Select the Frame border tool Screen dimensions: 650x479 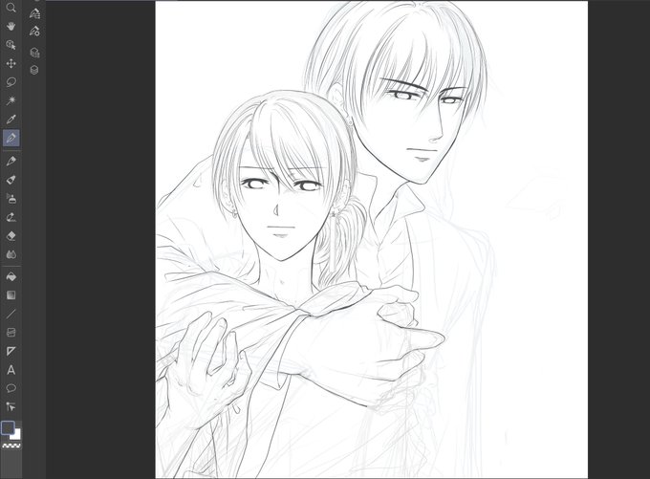pyautogui.click(x=11, y=333)
